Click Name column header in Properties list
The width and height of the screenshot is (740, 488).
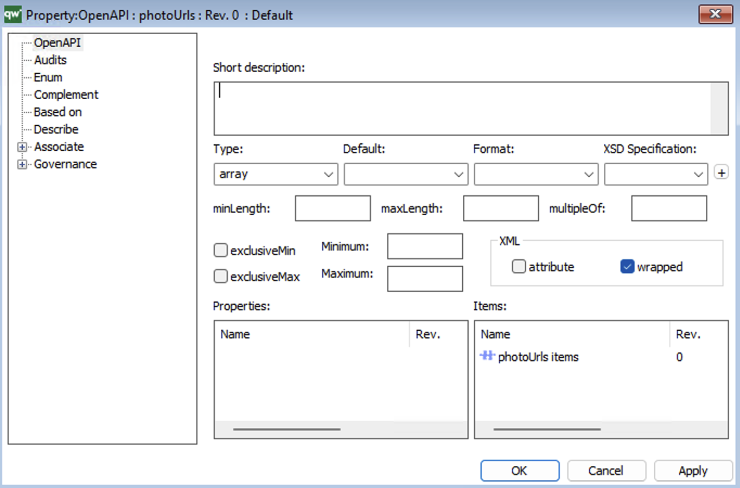coord(312,334)
